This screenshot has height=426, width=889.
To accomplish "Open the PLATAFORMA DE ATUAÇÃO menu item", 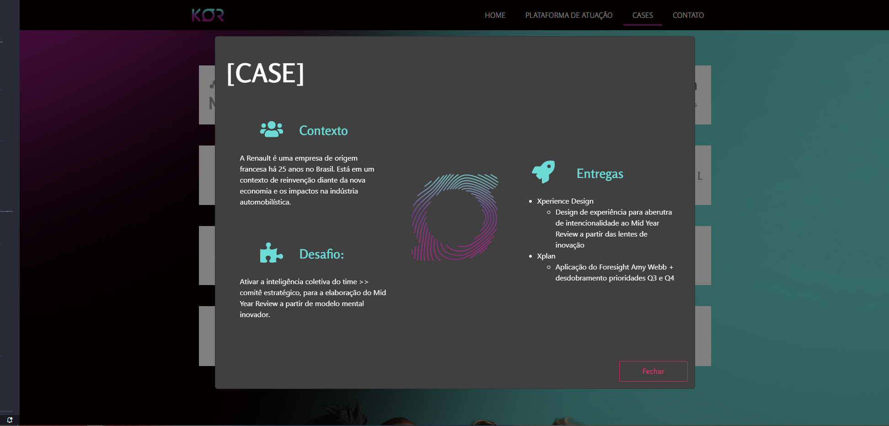I will click(568, 15).
